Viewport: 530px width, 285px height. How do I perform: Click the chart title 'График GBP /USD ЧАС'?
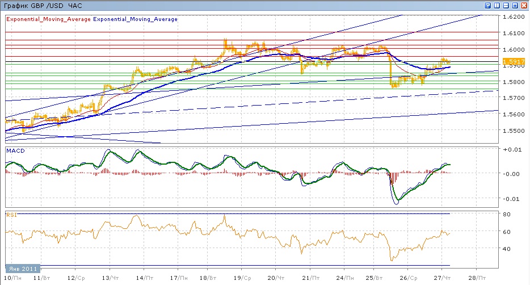43,6
